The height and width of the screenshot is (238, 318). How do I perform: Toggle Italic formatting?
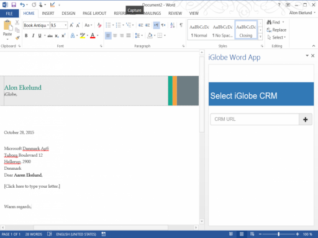coord(33,36)
